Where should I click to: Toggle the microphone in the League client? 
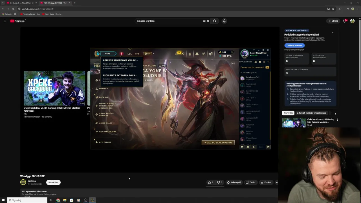pos(254,147)
